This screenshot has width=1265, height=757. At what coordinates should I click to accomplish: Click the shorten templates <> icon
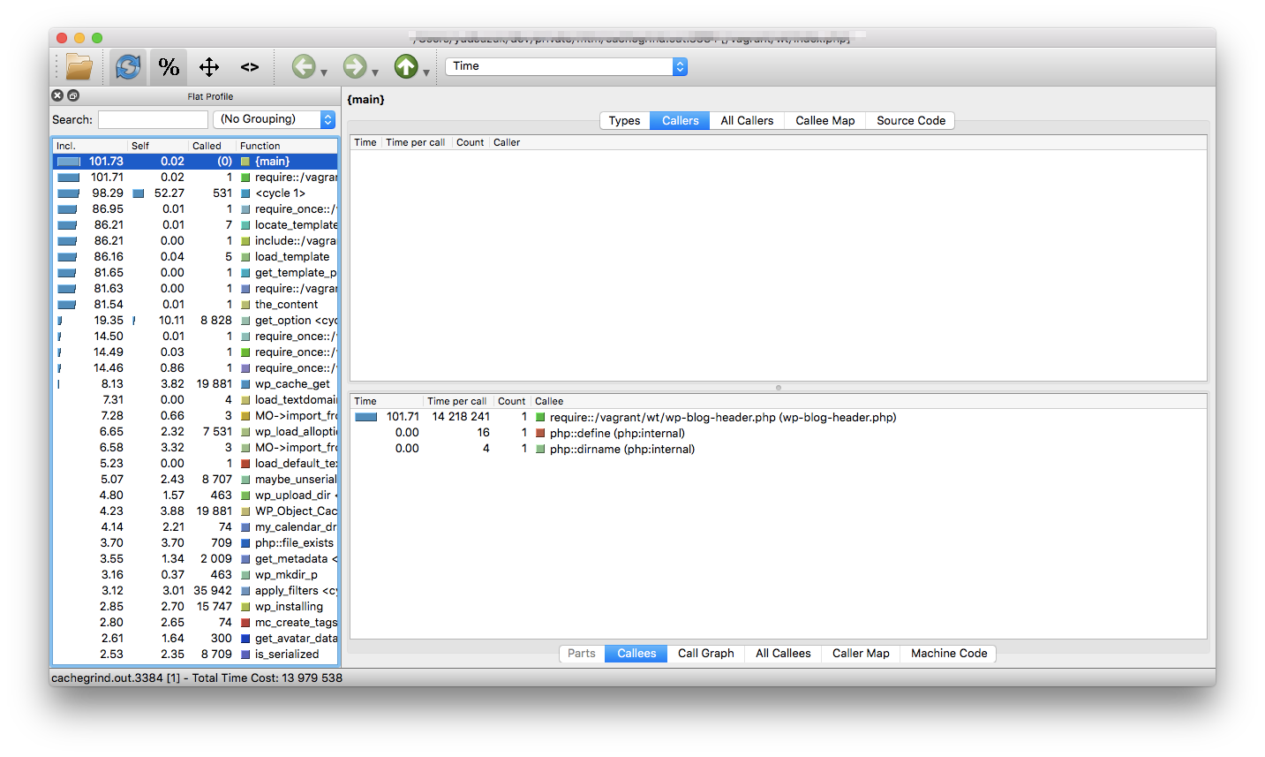(x=249, y=66)
